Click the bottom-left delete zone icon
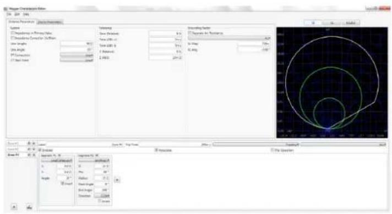Image resolution: width=392 pixels, height=214 pixels. click(x=30, y=207)
